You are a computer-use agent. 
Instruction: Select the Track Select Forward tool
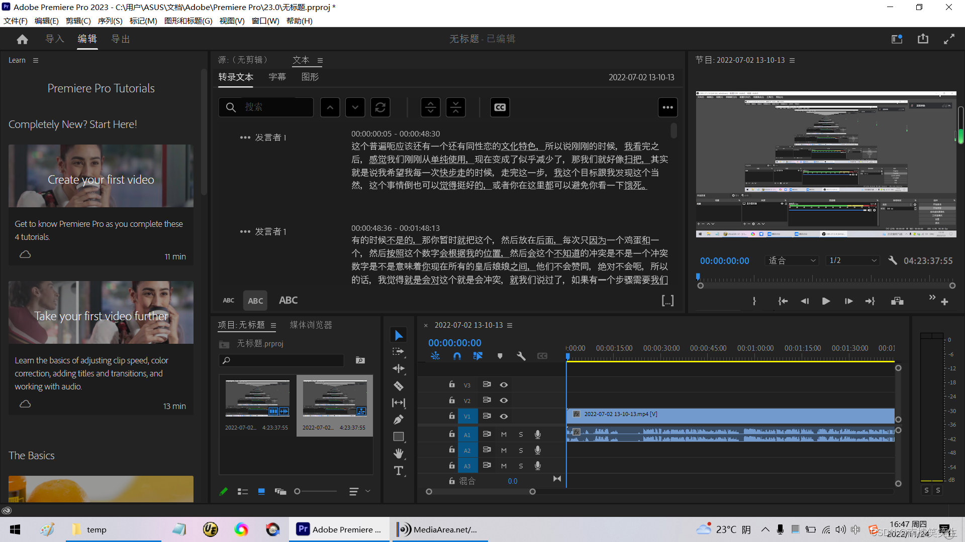click(399, 352)
